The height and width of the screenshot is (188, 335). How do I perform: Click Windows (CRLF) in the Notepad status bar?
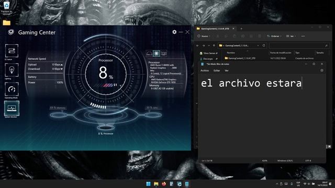(x=285, y=161)
